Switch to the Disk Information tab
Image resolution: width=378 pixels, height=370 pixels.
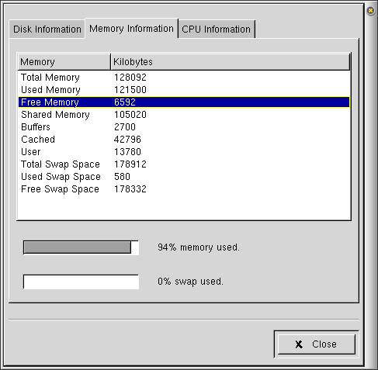coord(47,29)
